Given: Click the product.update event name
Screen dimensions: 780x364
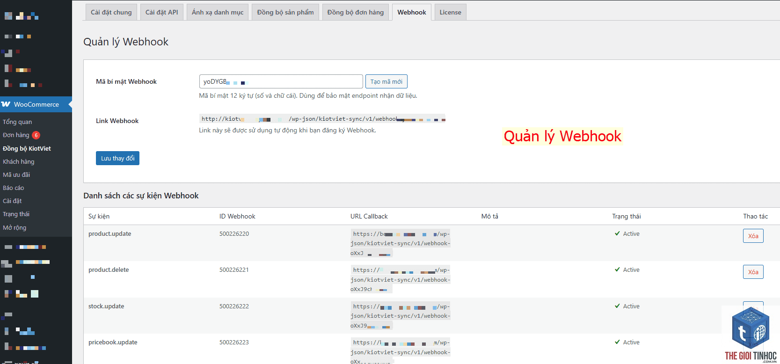Looking at the screenshot, I should [x=110, y=233].
